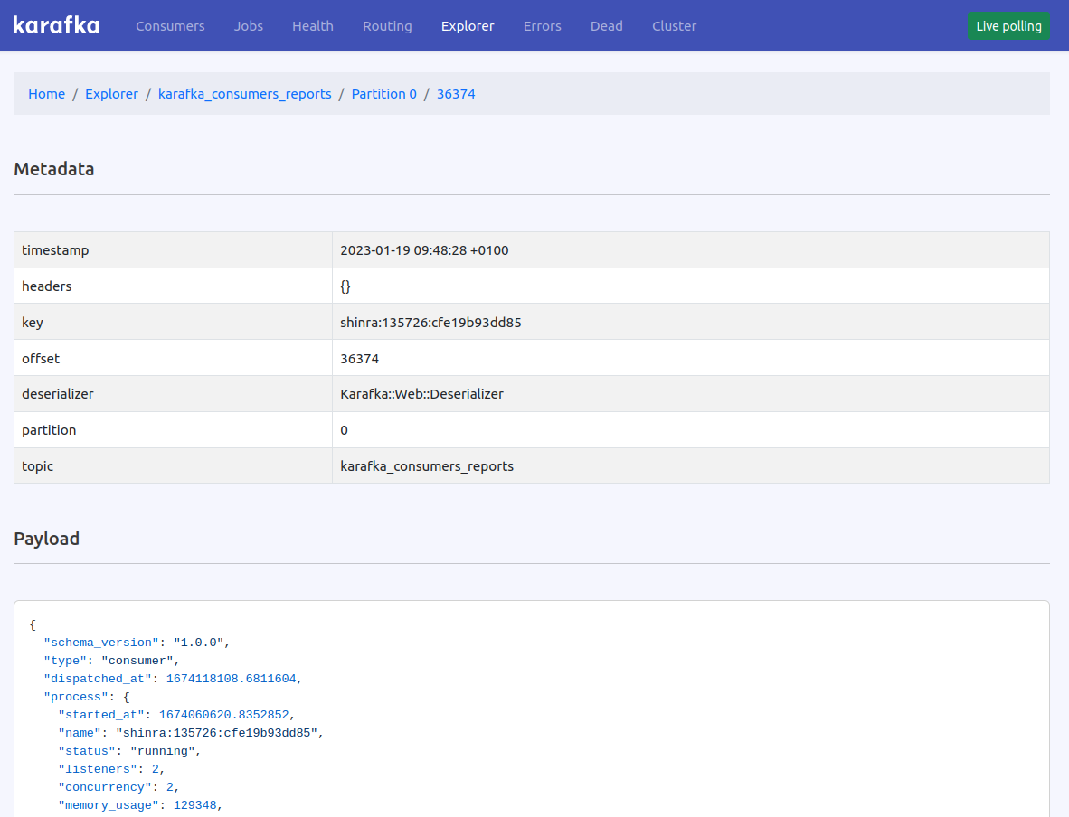This screenshot has width=1069, height=817.
Task: Click the started_at value 1674060620.8352852
Action: click(x=224, y=715)
